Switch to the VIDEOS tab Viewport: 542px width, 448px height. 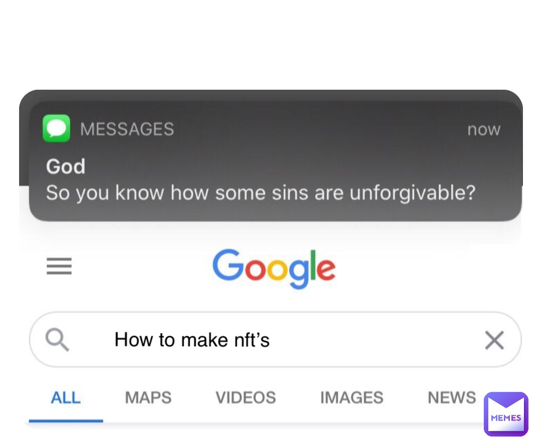click(245, 397)
